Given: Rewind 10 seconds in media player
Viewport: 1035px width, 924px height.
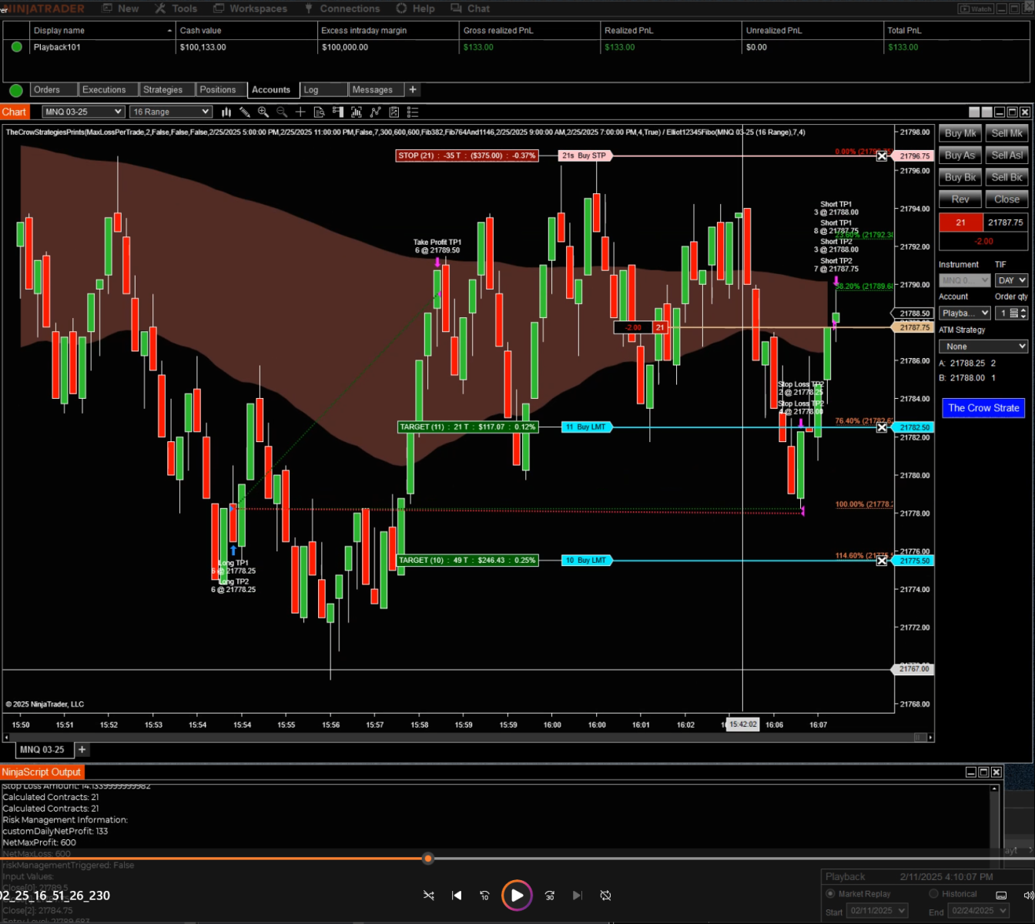Looking at the screenshot, I should [x=484, y=896].
